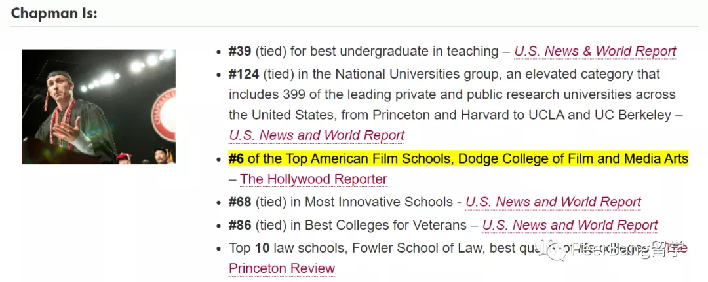Click the highlighted #6 ranking number
708x282 pixels.
click(x=236, y=158)
